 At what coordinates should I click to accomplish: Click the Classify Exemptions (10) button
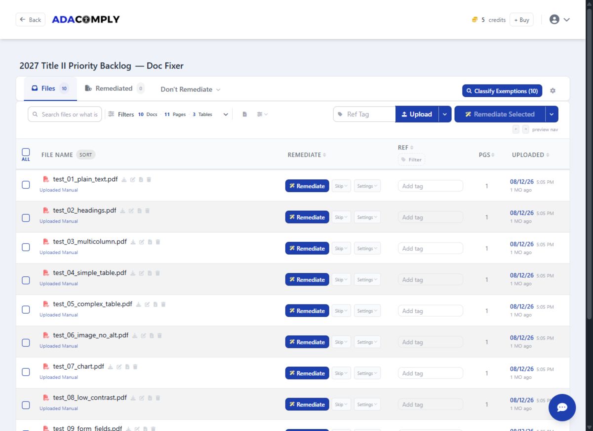pos(502,91)
